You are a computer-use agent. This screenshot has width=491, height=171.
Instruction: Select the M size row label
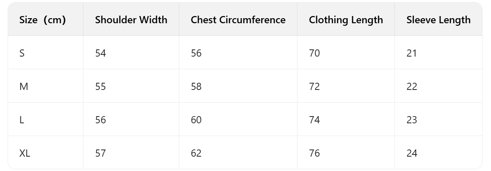(x=24, y=87)
